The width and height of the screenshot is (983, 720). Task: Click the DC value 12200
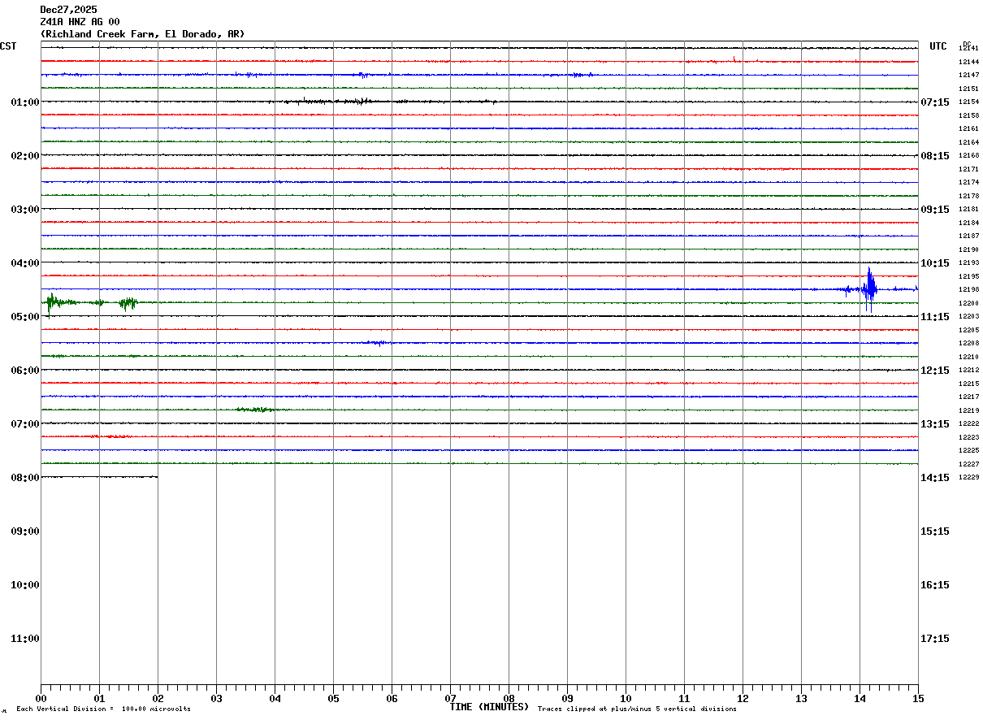point(968,303)
